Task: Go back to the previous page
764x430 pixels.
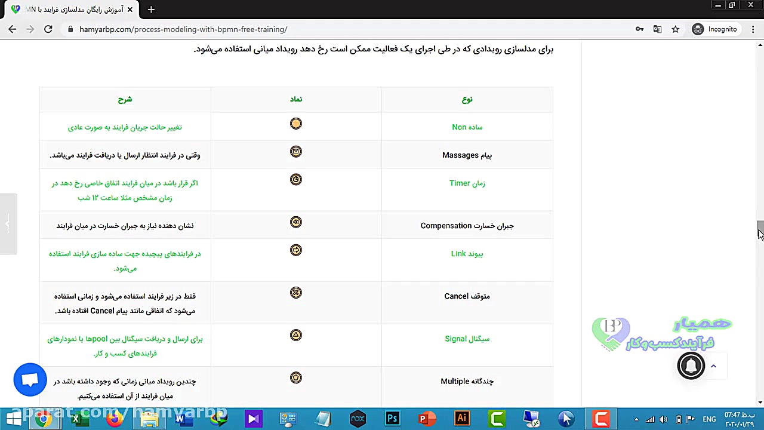Action: point(13,29)
